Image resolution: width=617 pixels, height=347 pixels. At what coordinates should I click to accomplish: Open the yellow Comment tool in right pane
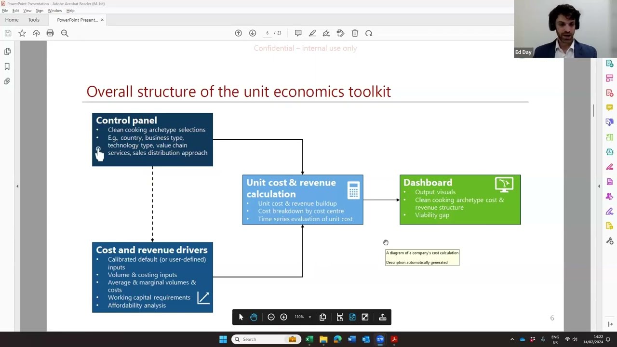[610, 107]
